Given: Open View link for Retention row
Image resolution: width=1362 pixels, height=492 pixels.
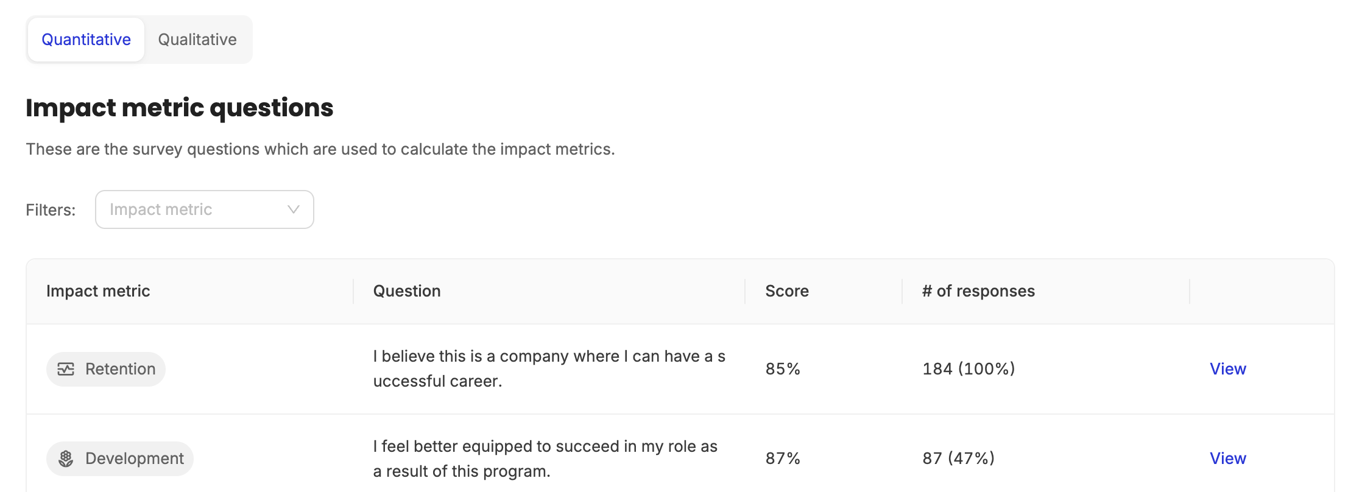Looking at the screenshot, I should coord(1228,369).
